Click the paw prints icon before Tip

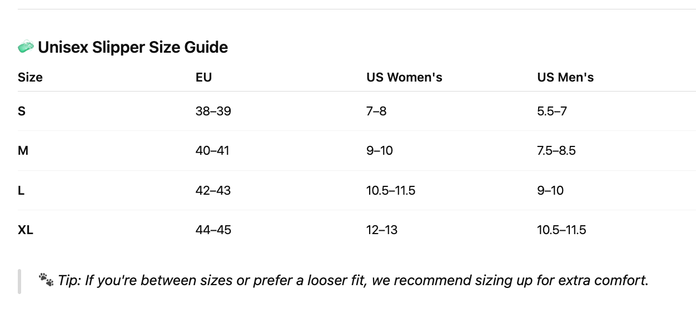tap(46, 280)
